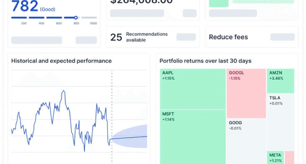The image size is (306, 164).
Task: Click the 1000 tick on the score scale
Action: [x=93, y=24]
